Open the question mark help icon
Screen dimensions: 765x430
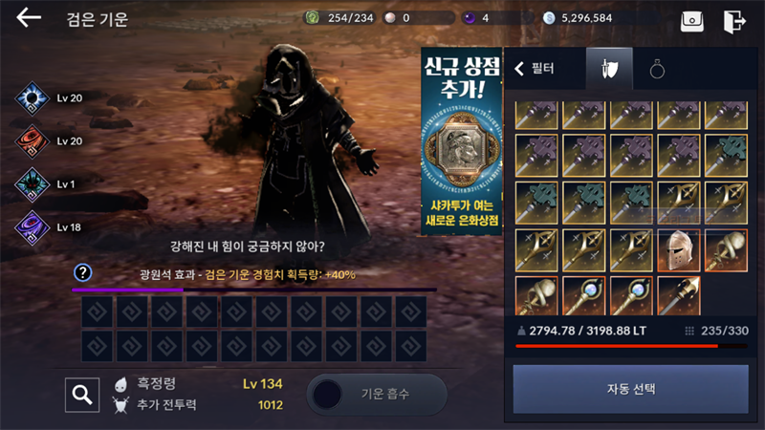tap(82, 272)
